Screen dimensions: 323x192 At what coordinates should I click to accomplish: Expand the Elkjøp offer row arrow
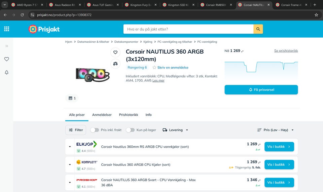[70, 147]
